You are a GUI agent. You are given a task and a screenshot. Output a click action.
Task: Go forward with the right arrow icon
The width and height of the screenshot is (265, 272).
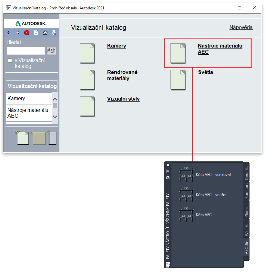[x=18, y=32]
